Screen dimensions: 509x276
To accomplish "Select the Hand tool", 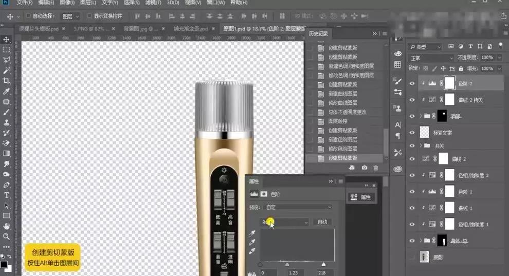I will (x=7, y=226).
